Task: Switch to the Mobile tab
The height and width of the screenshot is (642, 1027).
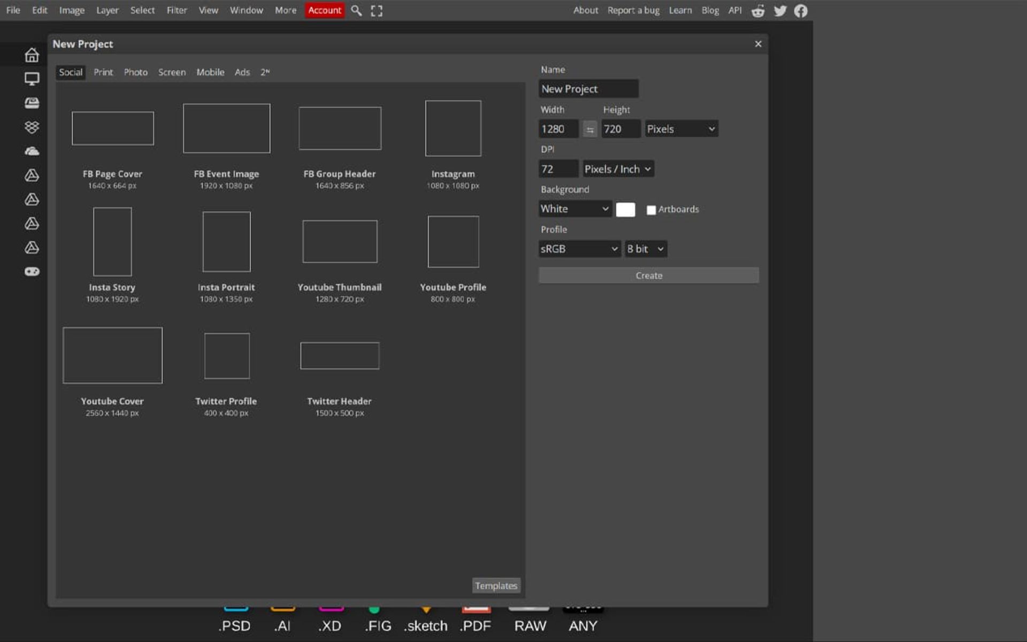Action: [210, 72]
